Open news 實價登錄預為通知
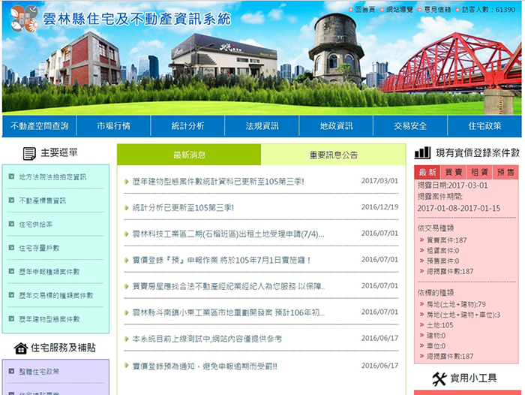 (x=205, y=366)
